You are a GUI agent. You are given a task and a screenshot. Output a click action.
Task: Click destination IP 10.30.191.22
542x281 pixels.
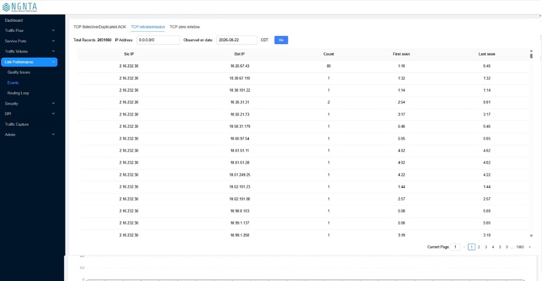[240, 90]
